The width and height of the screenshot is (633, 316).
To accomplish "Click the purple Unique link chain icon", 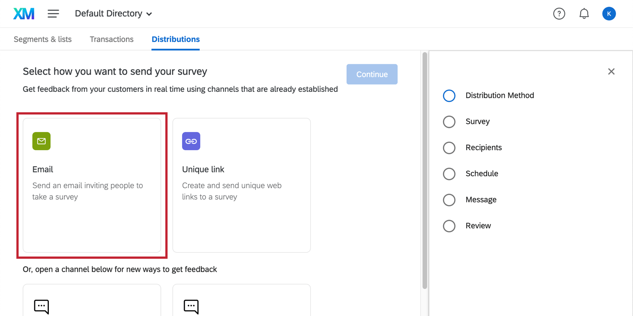I will [191, 141].
